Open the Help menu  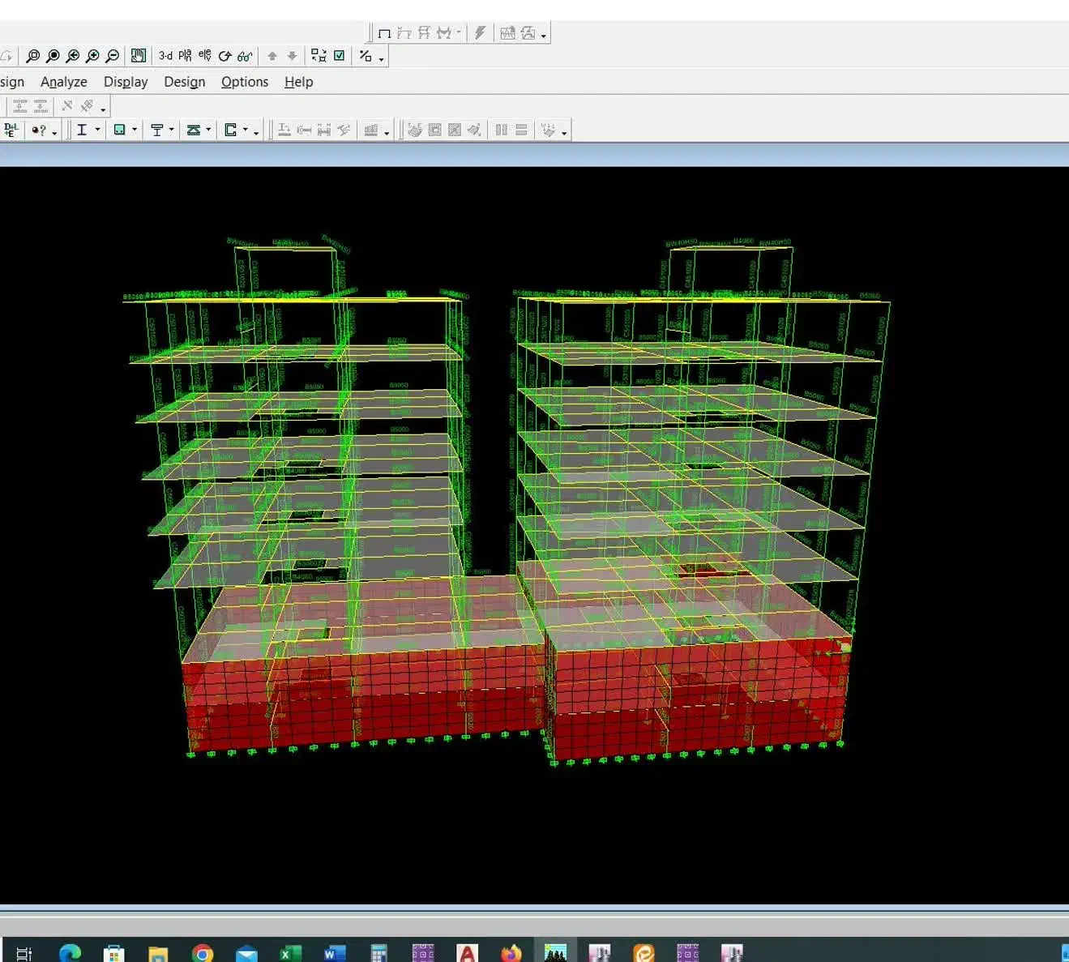point(298,82)
